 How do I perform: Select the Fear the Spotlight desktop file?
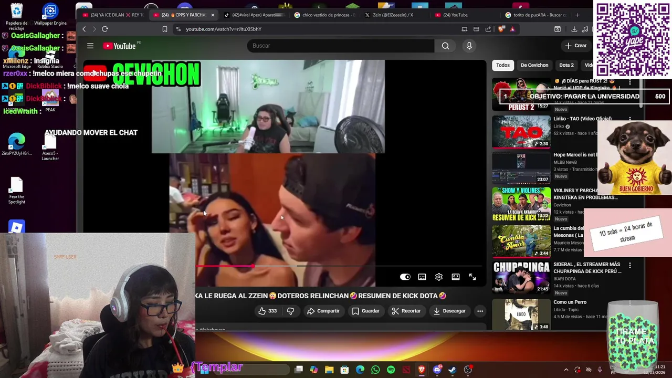[16, 191]
